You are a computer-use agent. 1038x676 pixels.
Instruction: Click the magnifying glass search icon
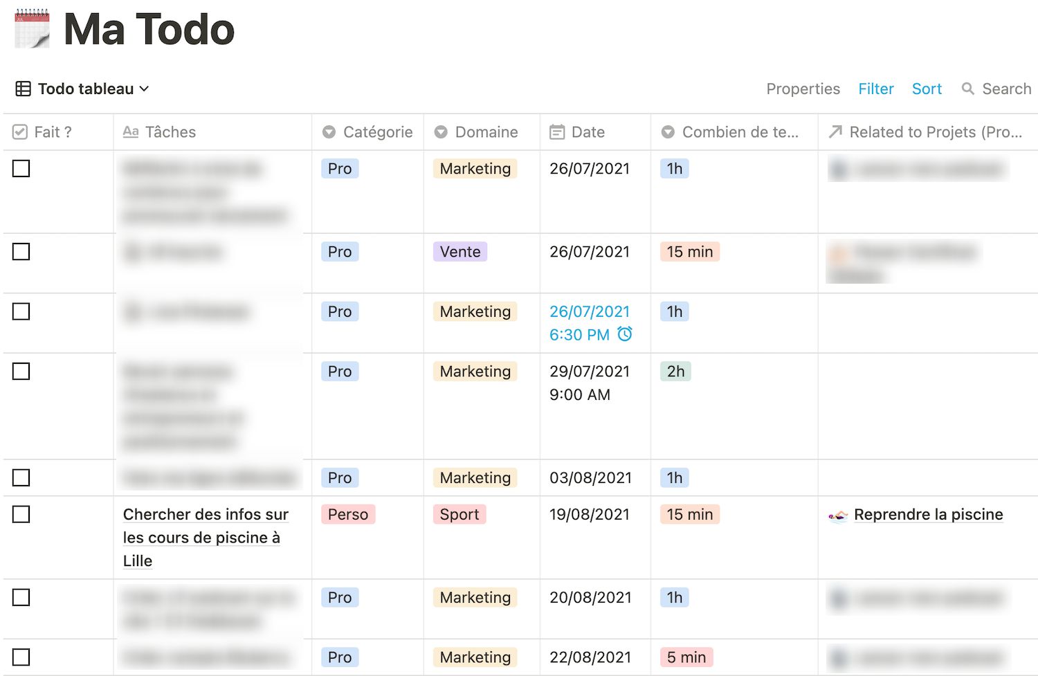968,89
